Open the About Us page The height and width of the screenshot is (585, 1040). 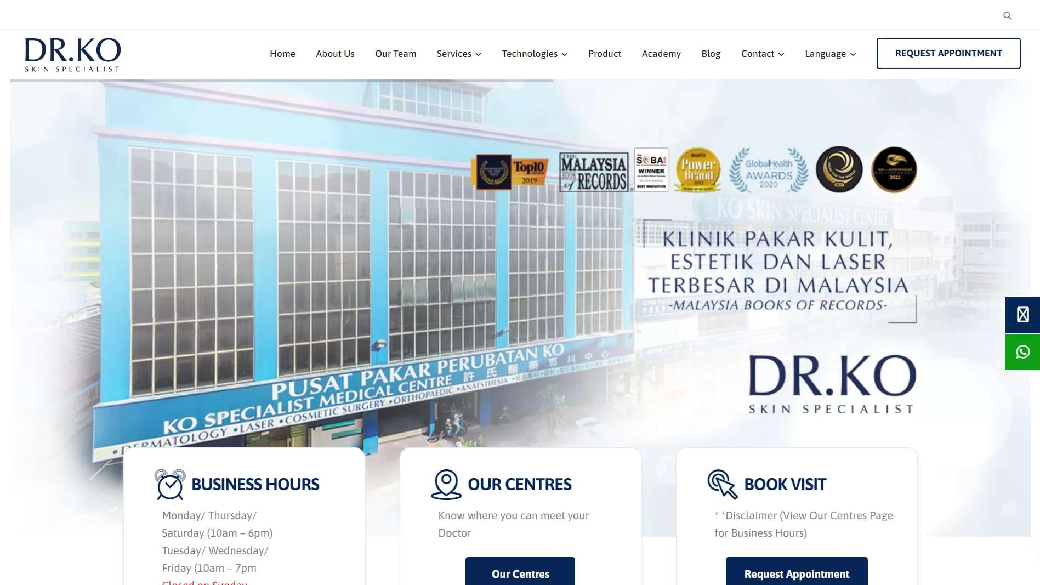pyautogui.click(x=335, y=54)
